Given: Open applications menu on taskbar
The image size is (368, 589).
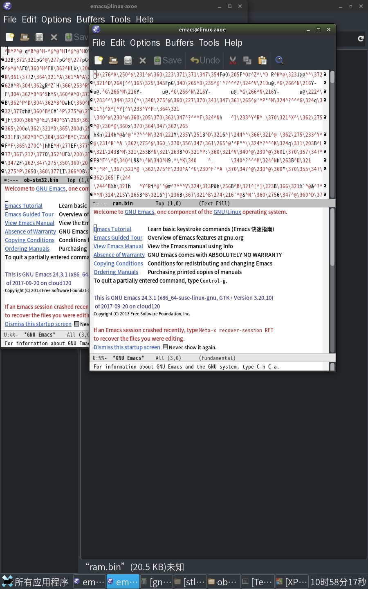Looking at the screenshot, I should pos(36,582).
